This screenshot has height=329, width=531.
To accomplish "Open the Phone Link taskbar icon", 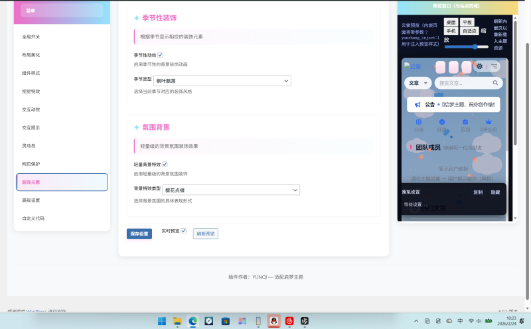I will click(258, 321).
